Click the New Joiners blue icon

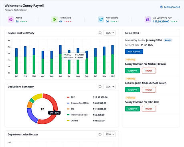pyautogui.click(x=101, y=20)
